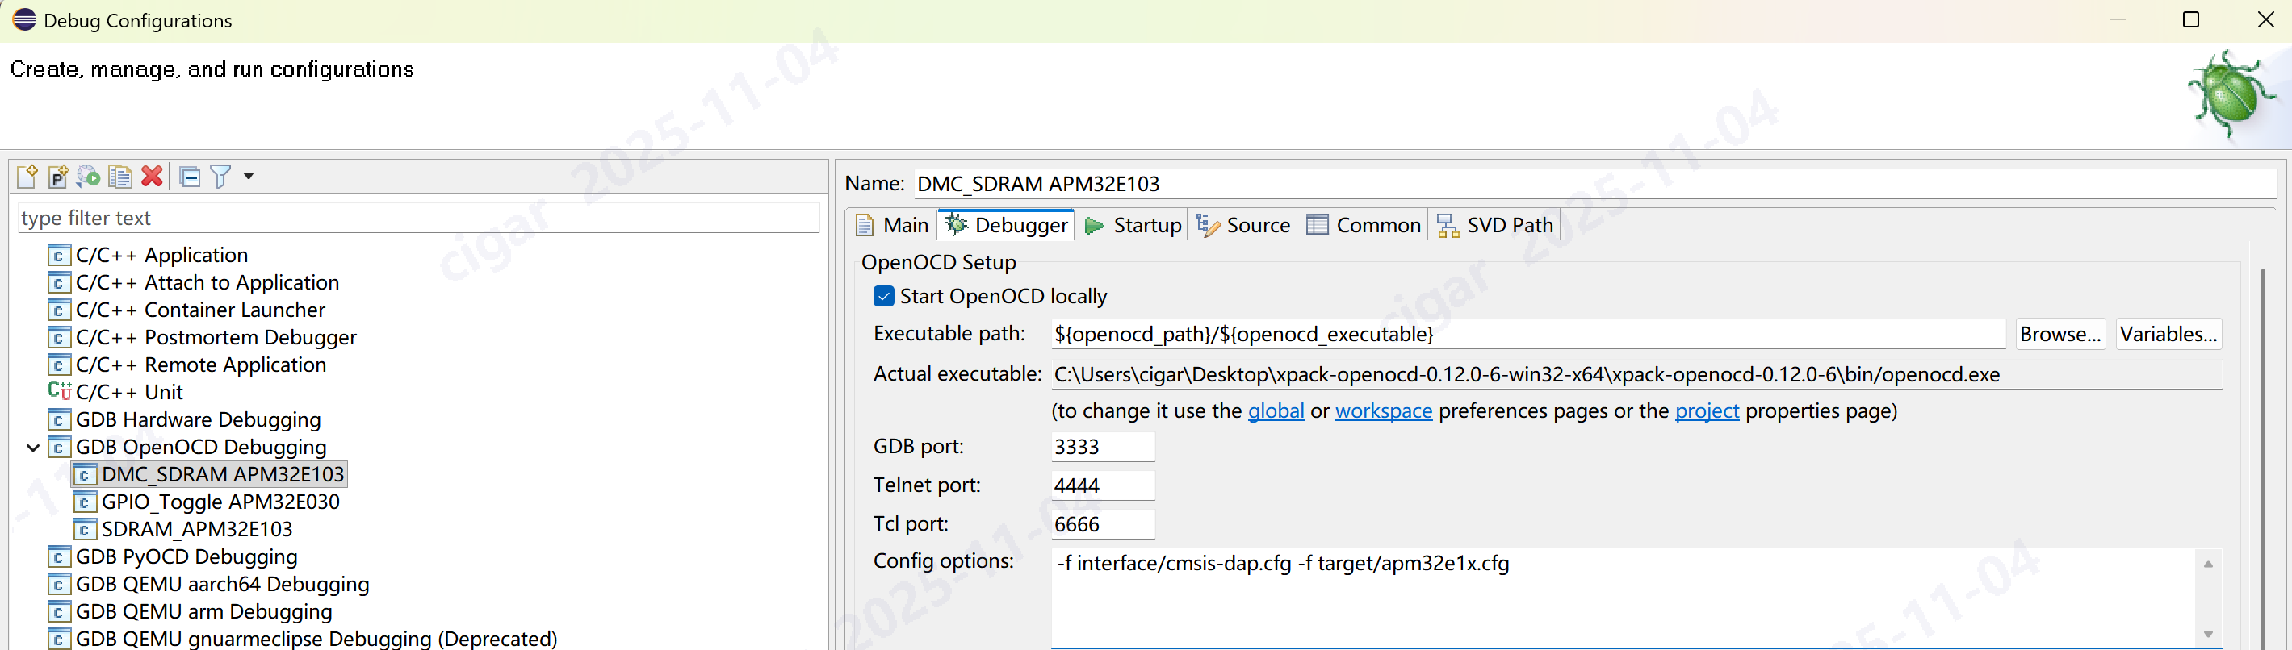This screenshot has height=650, width=2292.
Task: Duplicate the selected launch configuration
Action: pos(120,176)
